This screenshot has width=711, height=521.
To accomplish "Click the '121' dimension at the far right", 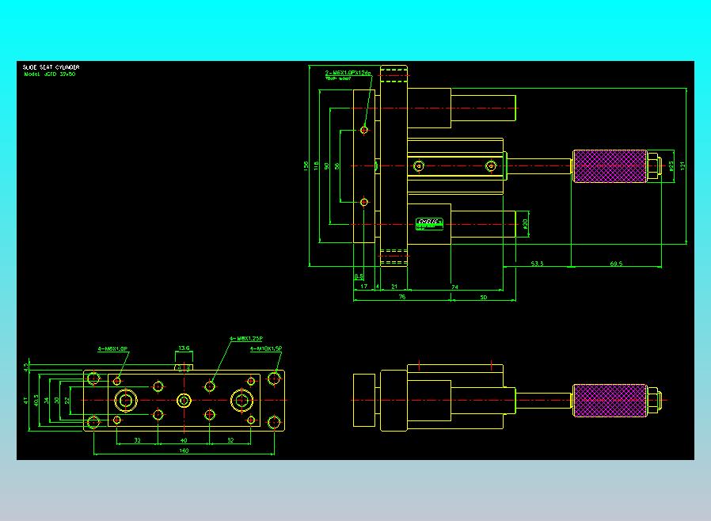I will (x=682, y=165).
